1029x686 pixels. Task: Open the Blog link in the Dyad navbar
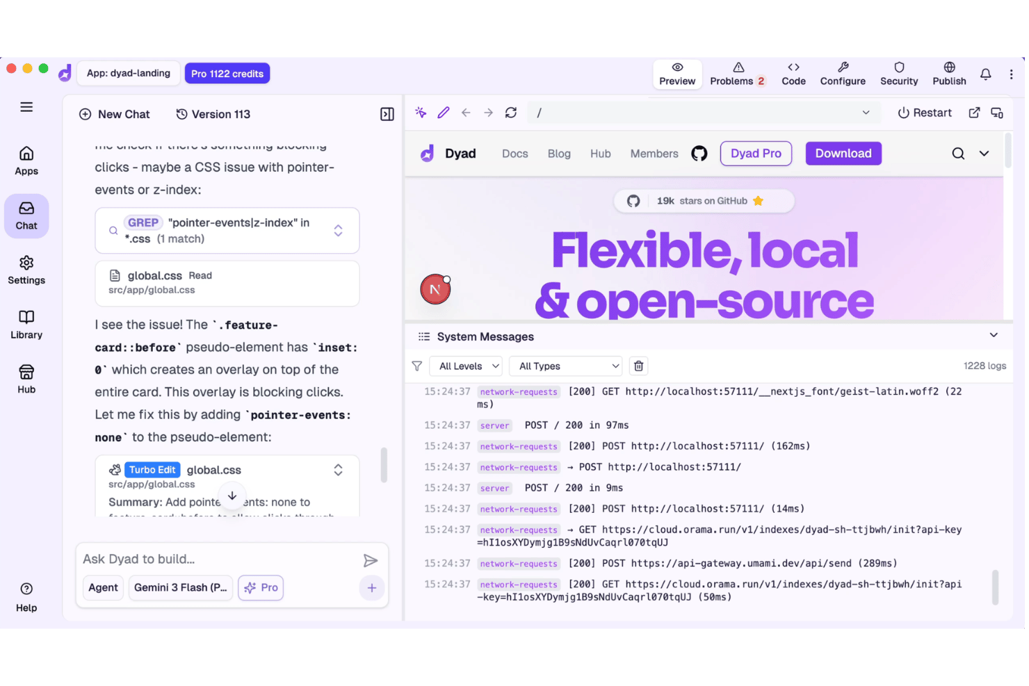(x=559, y=154)
